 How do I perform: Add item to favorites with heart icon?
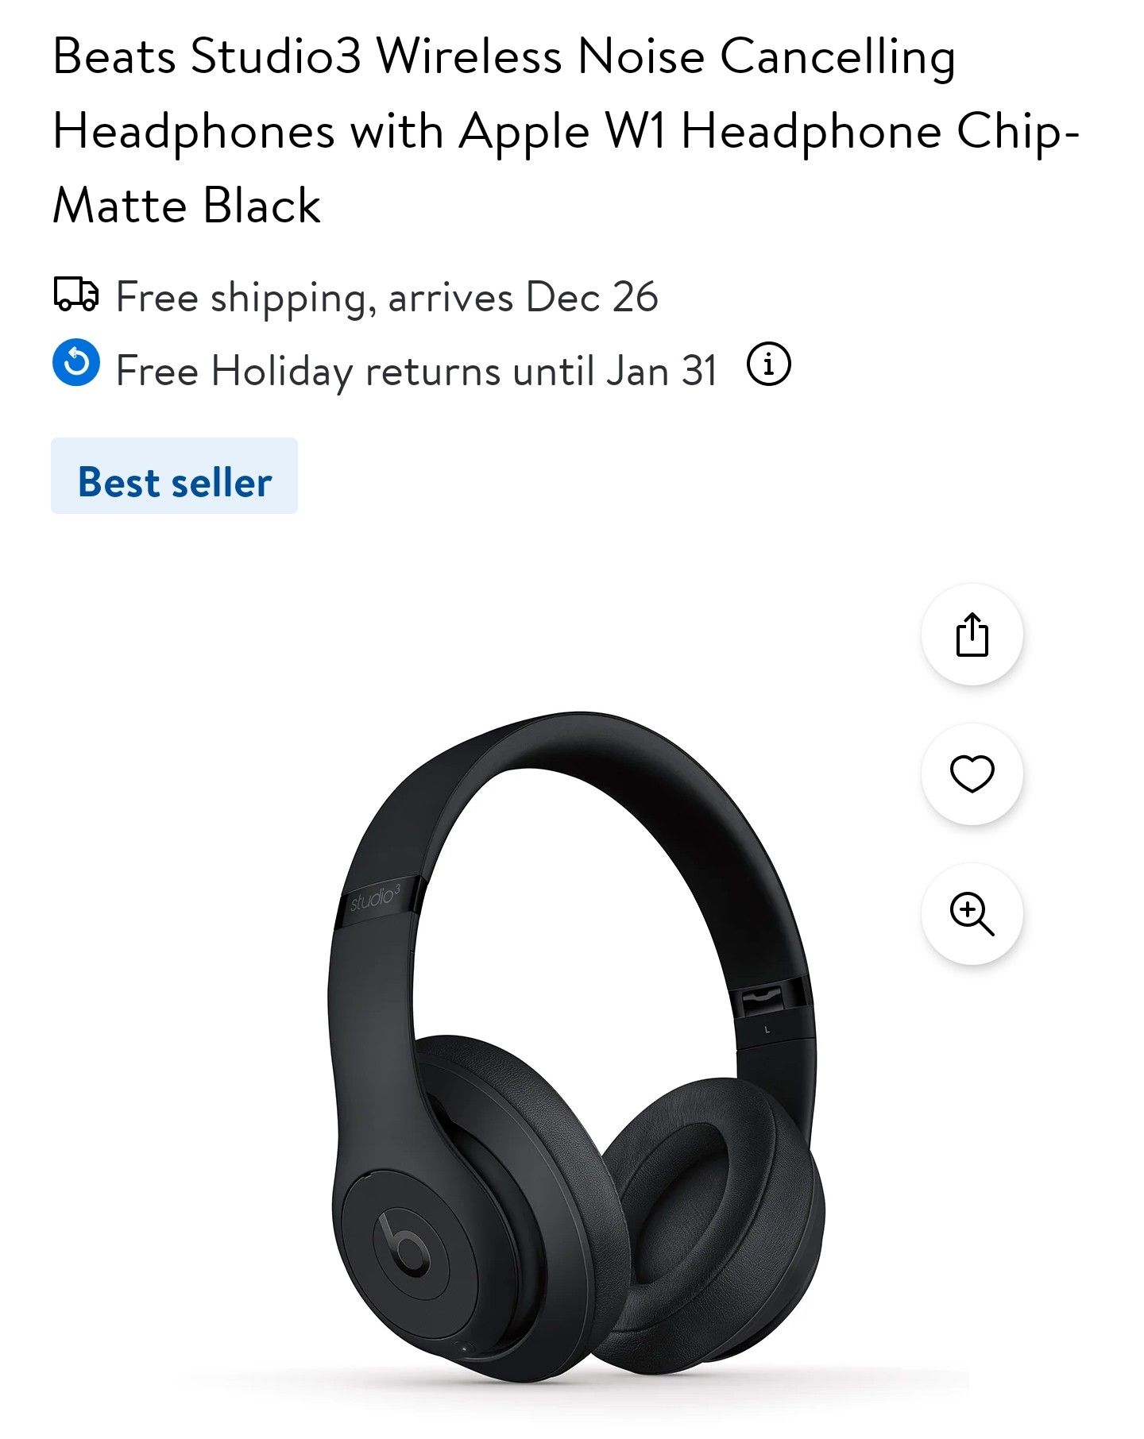click(x=972, y=774)
